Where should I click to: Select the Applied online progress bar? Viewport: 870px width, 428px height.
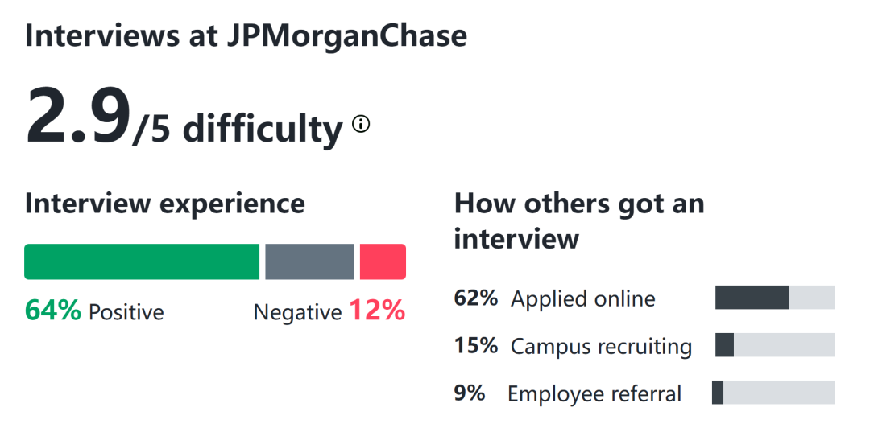(x=775, y=298)
